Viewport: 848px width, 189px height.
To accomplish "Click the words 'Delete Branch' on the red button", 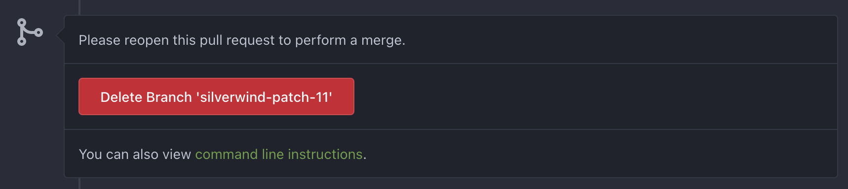I will 146,97.
